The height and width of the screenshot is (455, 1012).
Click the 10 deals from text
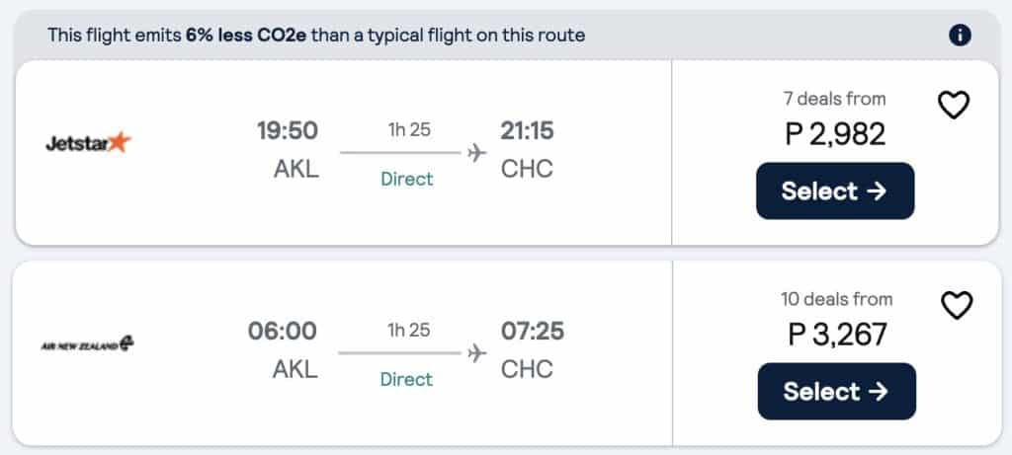click(x=836, y=299)
